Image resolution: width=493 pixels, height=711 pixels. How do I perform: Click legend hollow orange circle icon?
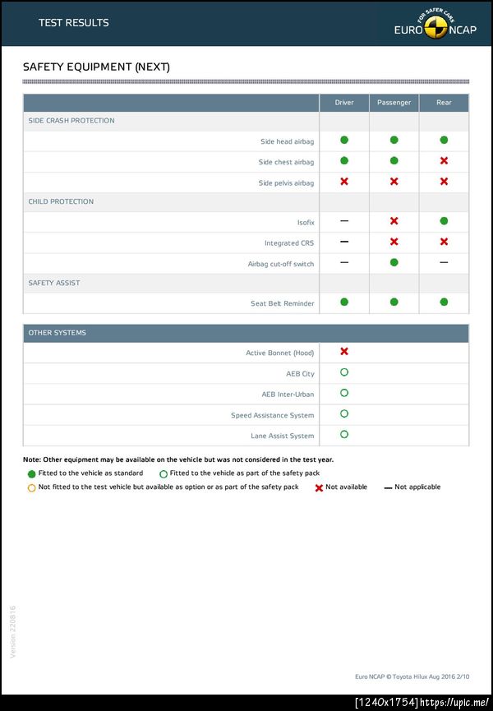(x=32, y=488)
